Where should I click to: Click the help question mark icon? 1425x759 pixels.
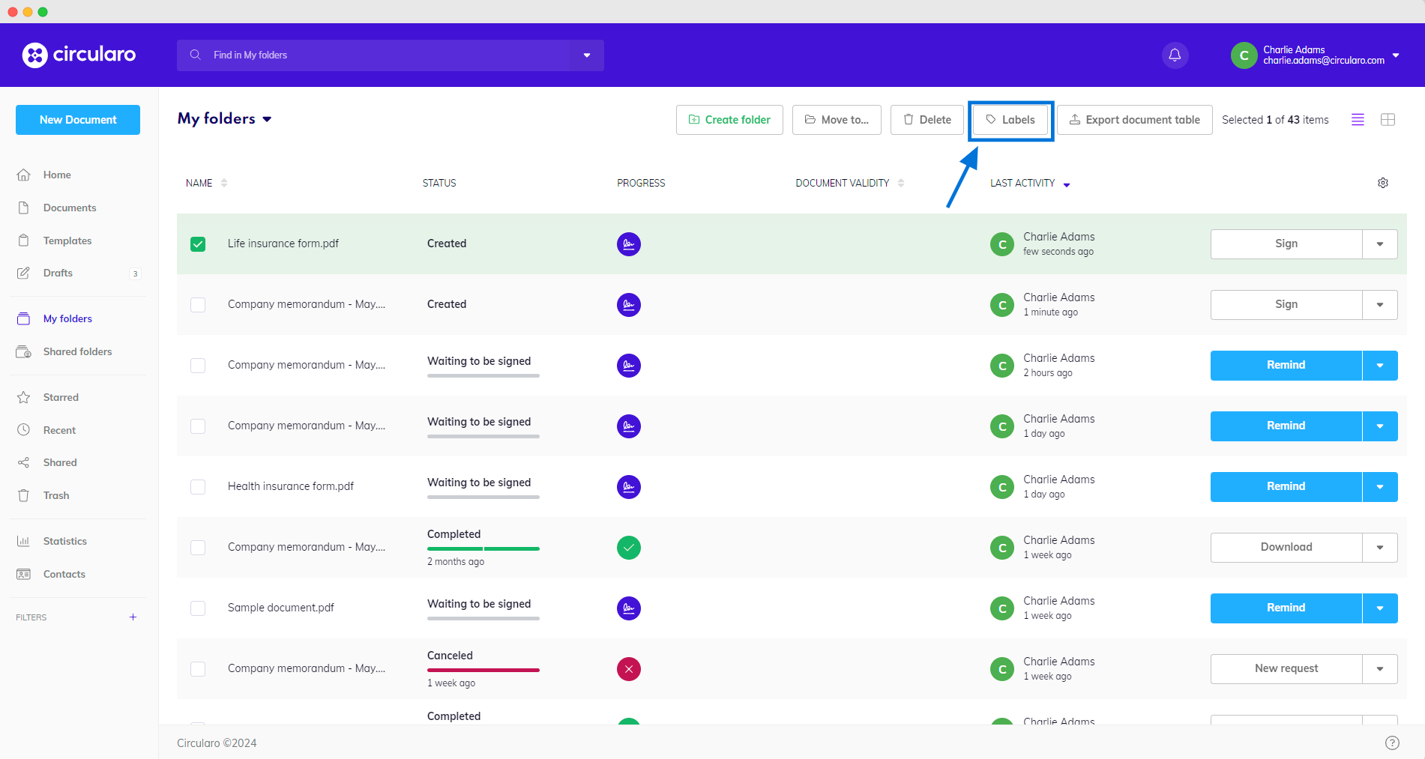click(x=1392, y=743)
